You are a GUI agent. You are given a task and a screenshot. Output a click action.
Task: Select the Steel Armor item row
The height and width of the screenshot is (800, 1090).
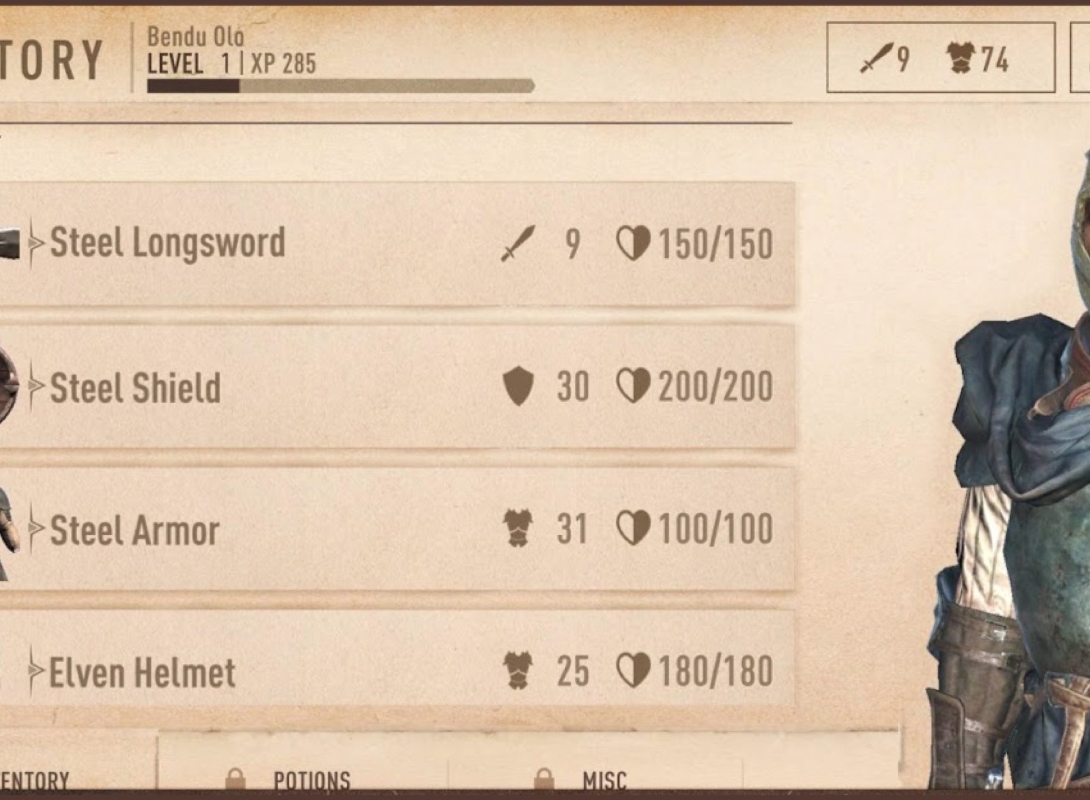[397, 529]
